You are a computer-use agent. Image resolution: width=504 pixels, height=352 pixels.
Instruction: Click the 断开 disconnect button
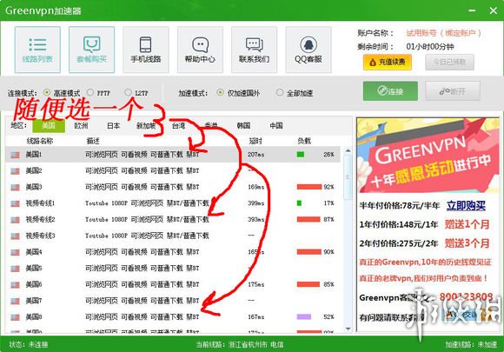(x=453, y=91)
